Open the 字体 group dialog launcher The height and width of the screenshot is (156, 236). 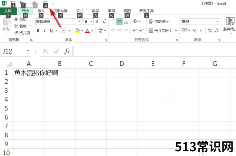106,40
